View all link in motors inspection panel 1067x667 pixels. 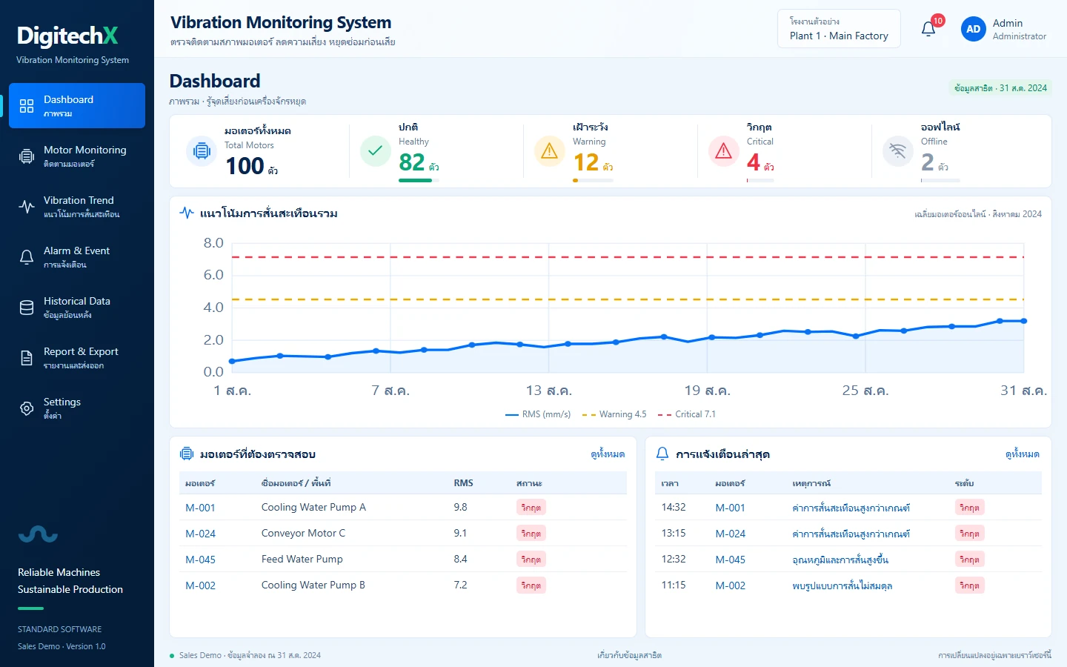[x=608, y=454]
